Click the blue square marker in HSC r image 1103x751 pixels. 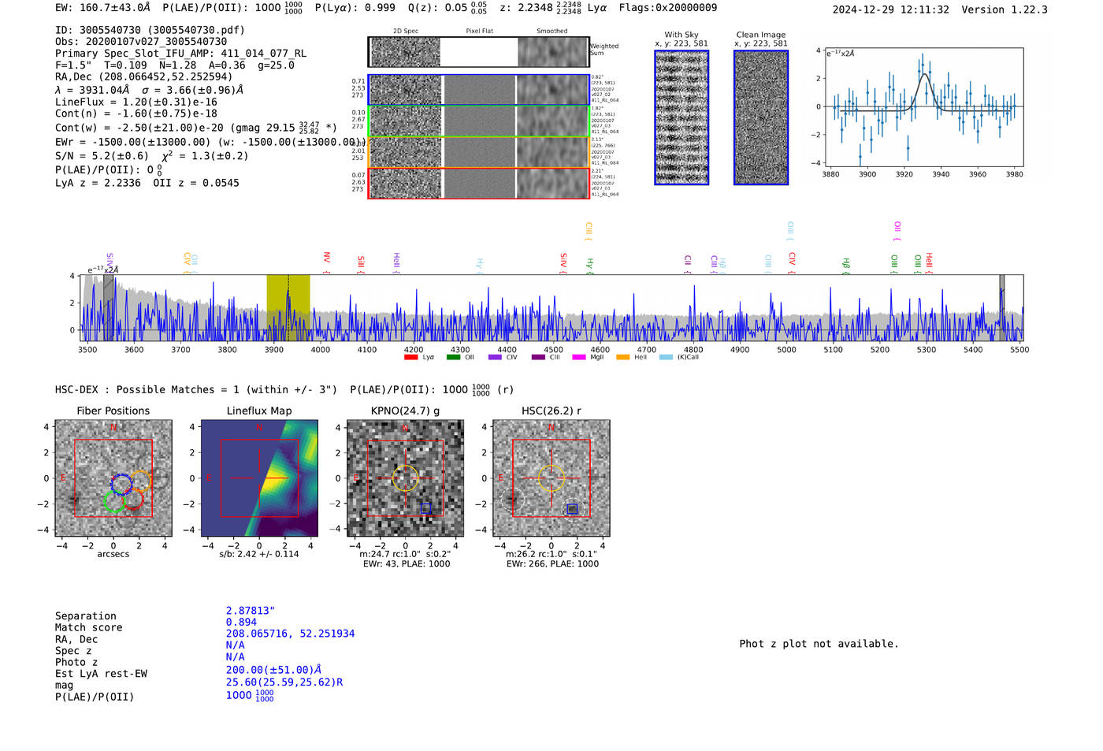572,509
